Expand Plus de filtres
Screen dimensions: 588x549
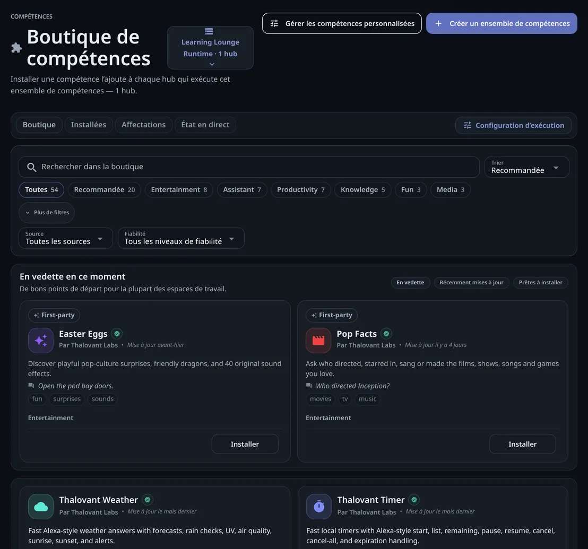pos(47,213)
